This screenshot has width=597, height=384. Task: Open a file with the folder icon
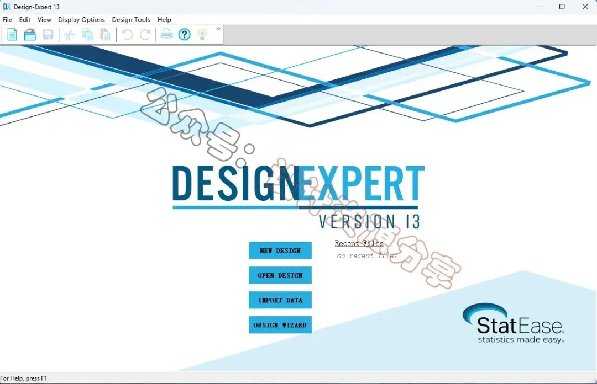tap(30, 35)
